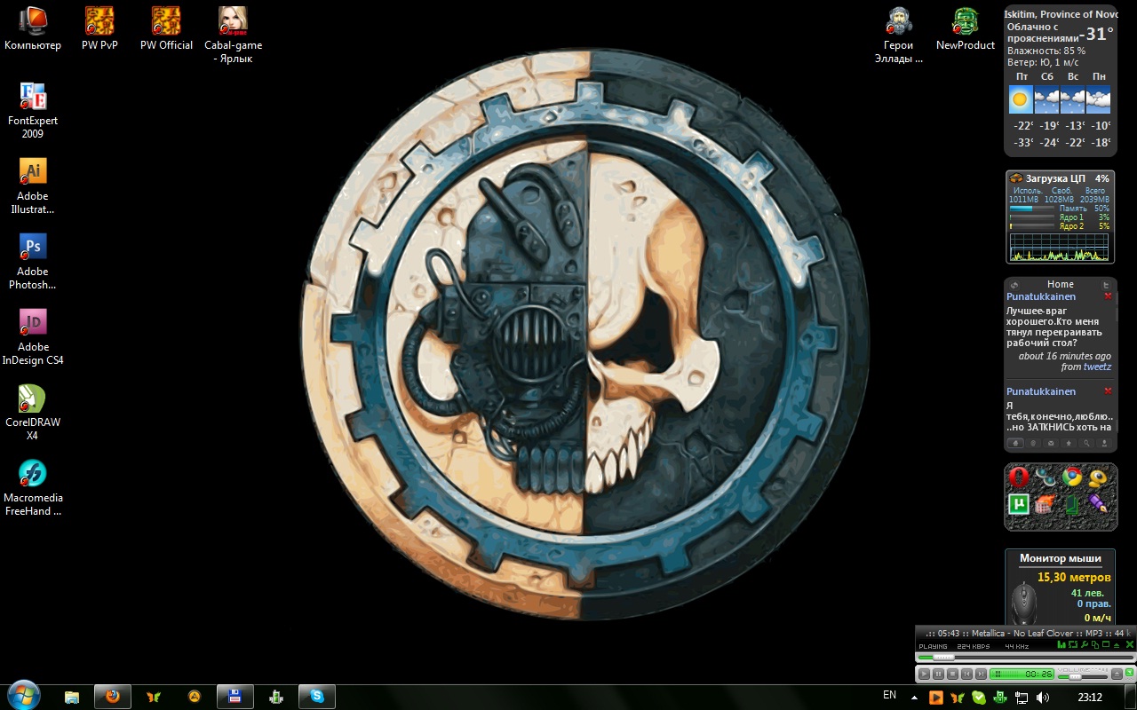Viewport: 1137px width, 710px height.
Task: Open Chrome in the launcher gadget
Action: [1072, 477]
